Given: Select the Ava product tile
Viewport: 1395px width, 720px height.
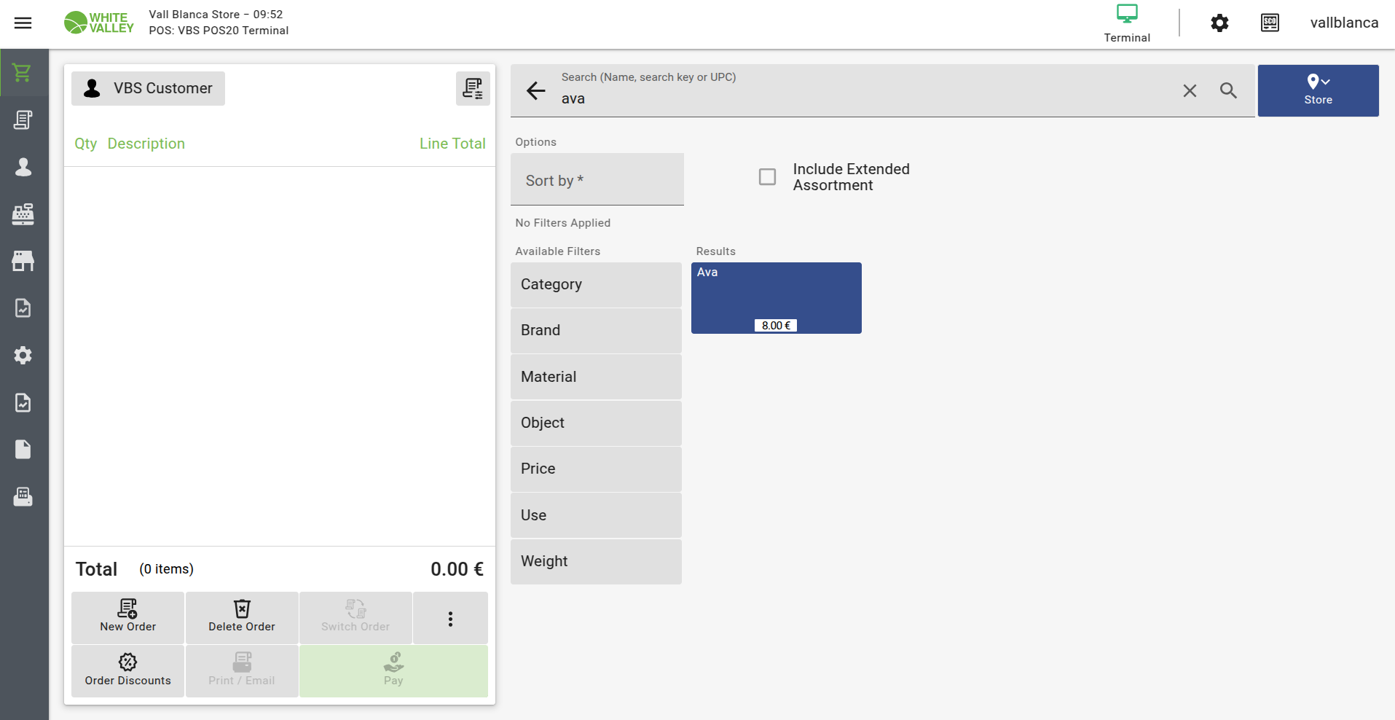Looking at the screenshot, I should tap(776, 298).
